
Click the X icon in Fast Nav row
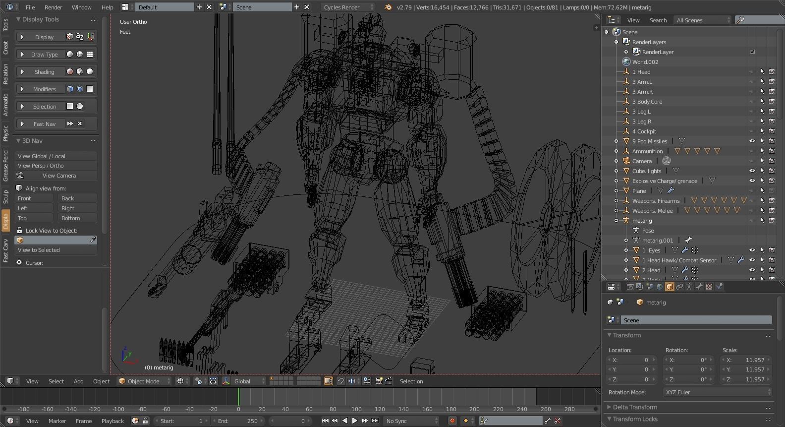(x=80, y=123)
